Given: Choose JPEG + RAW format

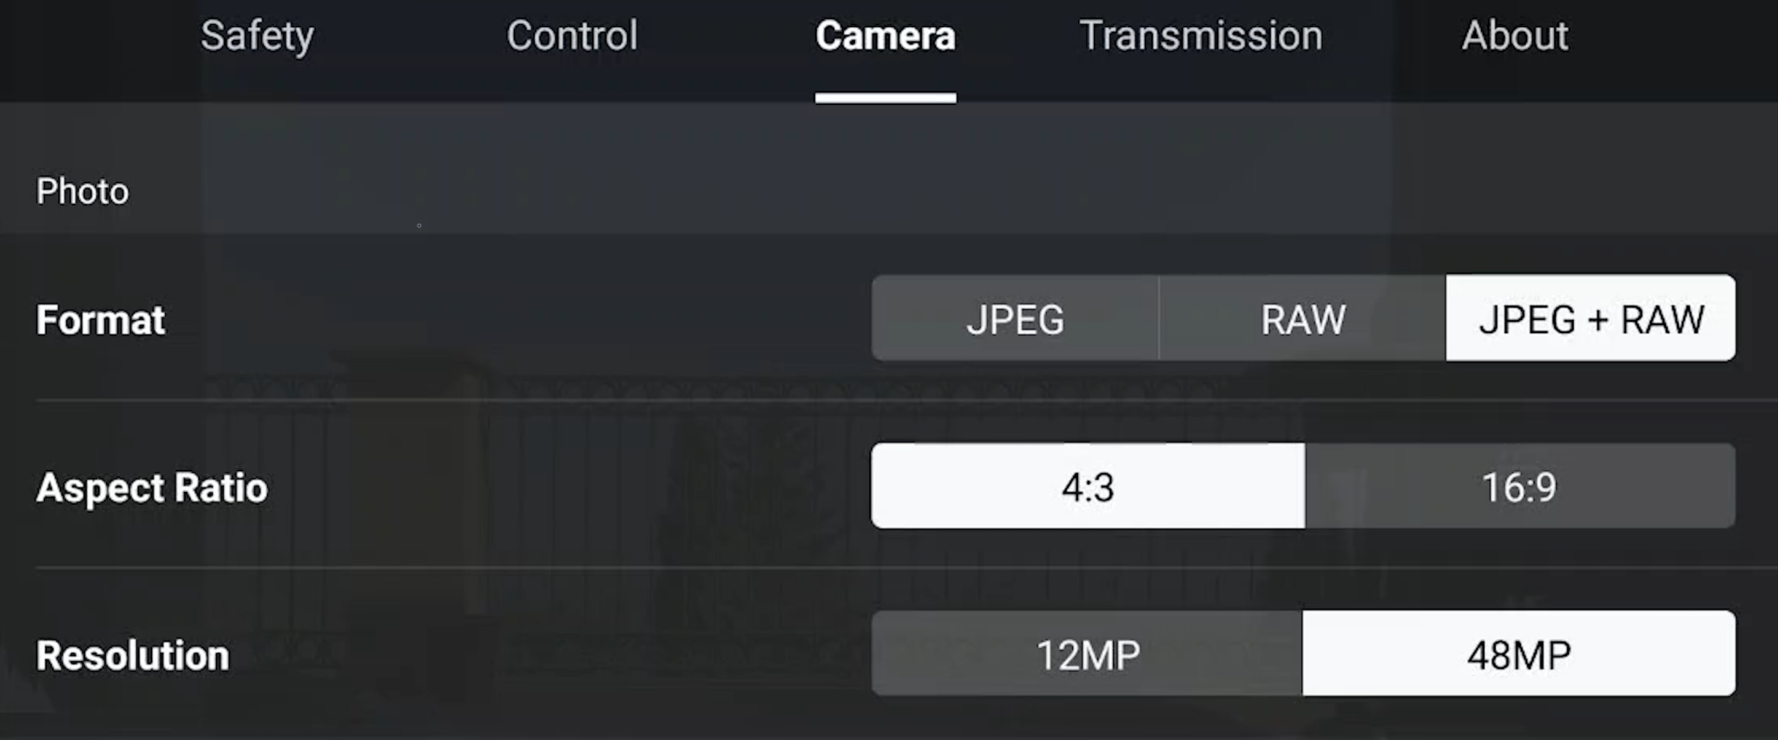Looking at the screenshot, I should pos(1589,318).
